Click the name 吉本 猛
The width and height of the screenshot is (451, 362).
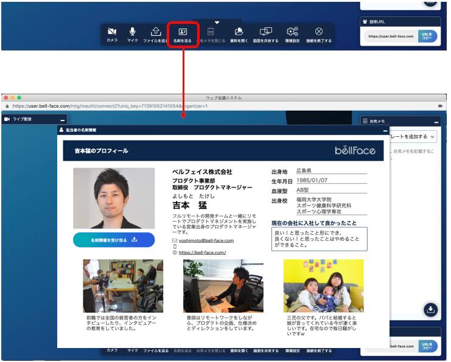click(190, 205)
